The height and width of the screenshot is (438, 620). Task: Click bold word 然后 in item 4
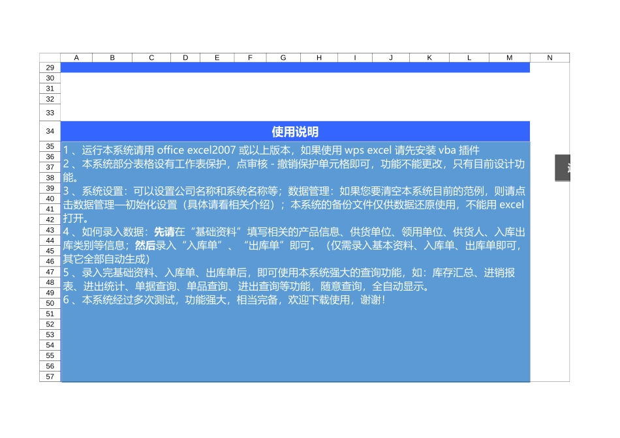click(x=145, y=246)
